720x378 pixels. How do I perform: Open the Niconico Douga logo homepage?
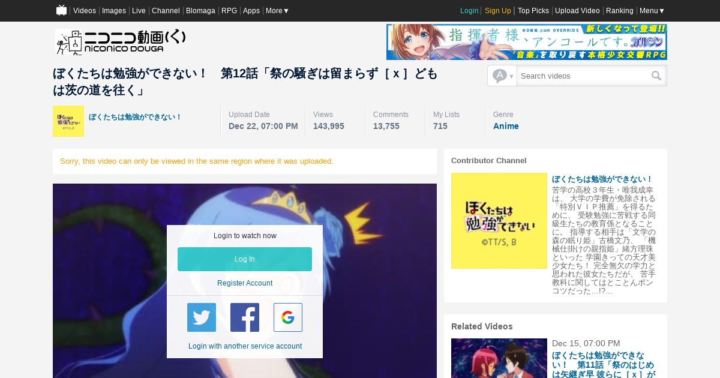click(121, 41)
